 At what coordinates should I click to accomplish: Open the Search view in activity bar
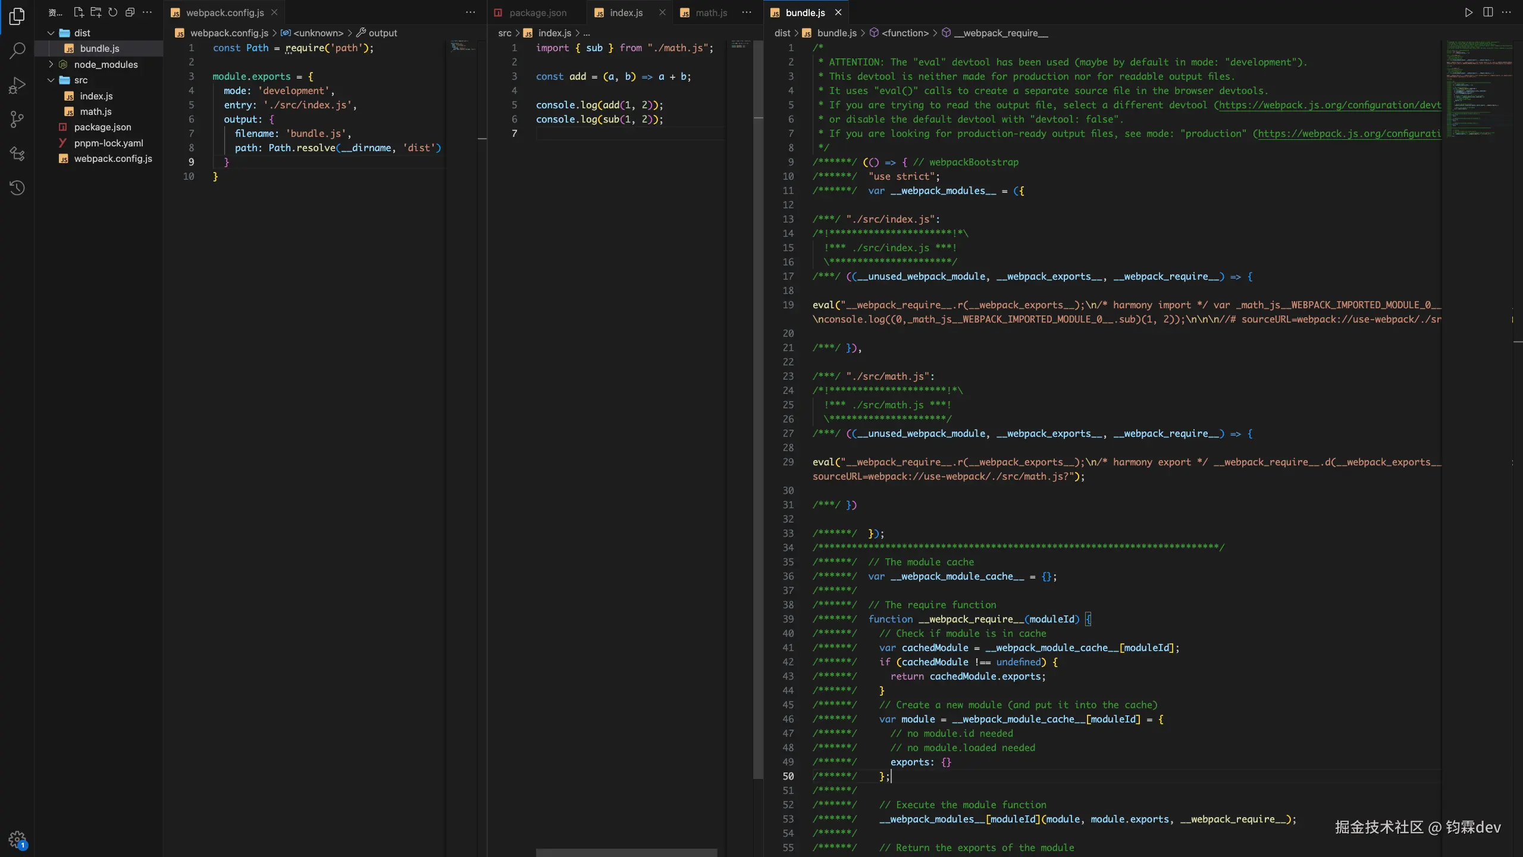coord(17,51)
